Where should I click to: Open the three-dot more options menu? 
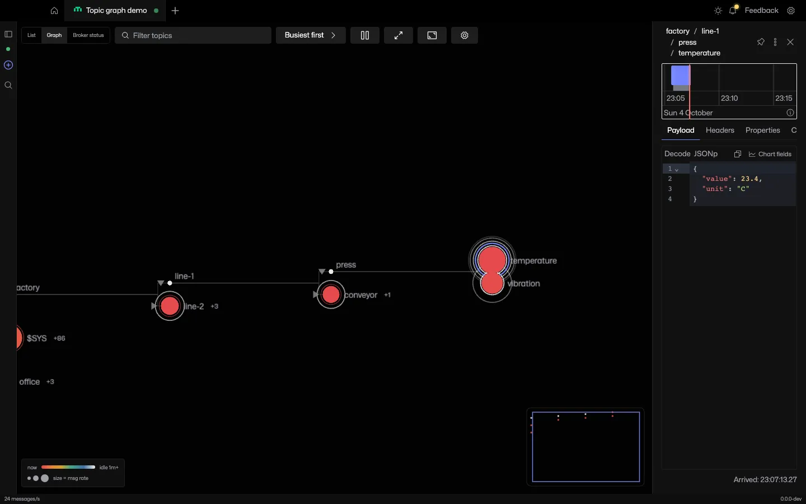click(x=775, y=42)
